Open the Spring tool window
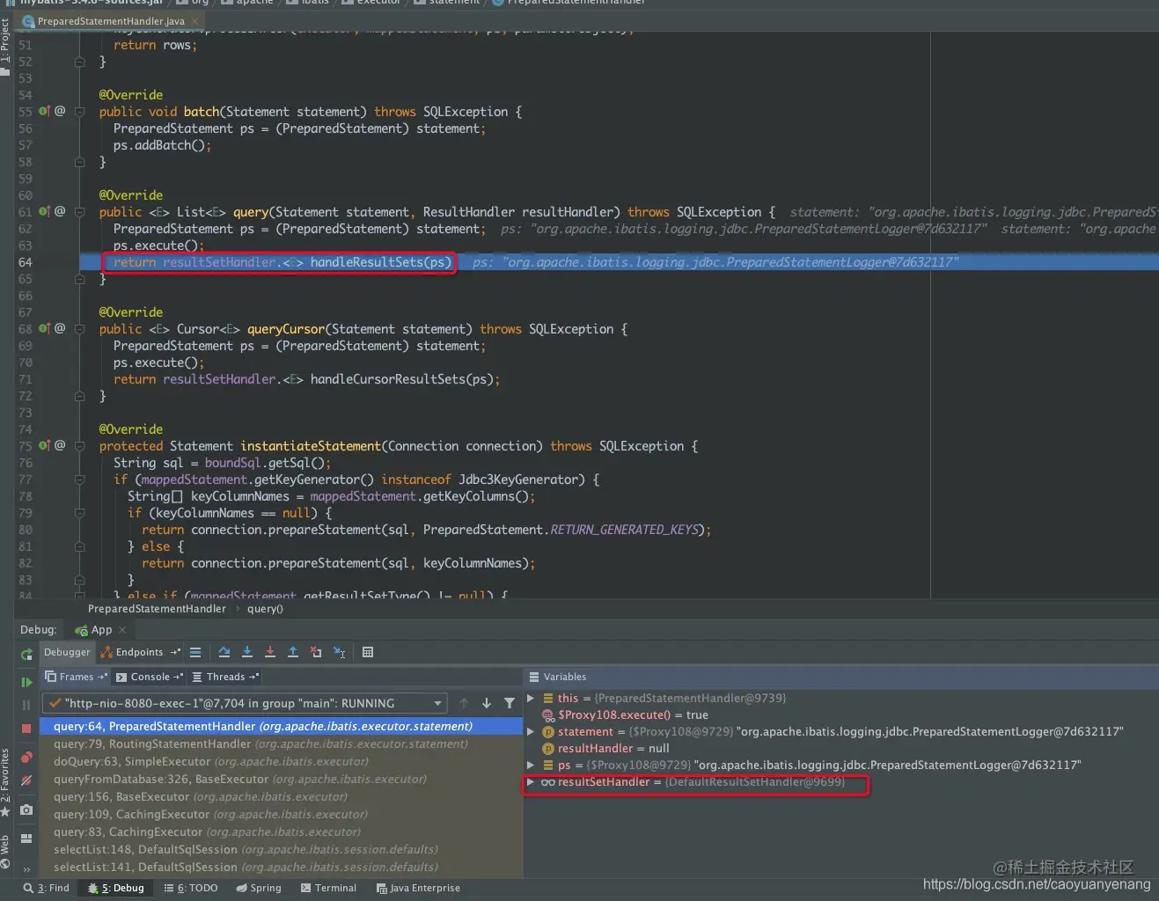Image resolution: width=1159 pixels, height=901 pixels. coord(259,888)
